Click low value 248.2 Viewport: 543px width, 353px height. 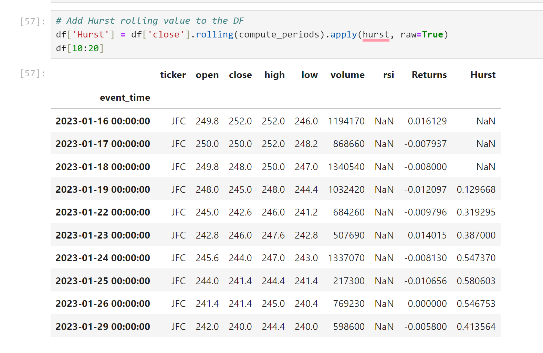[x=306, y=144]
